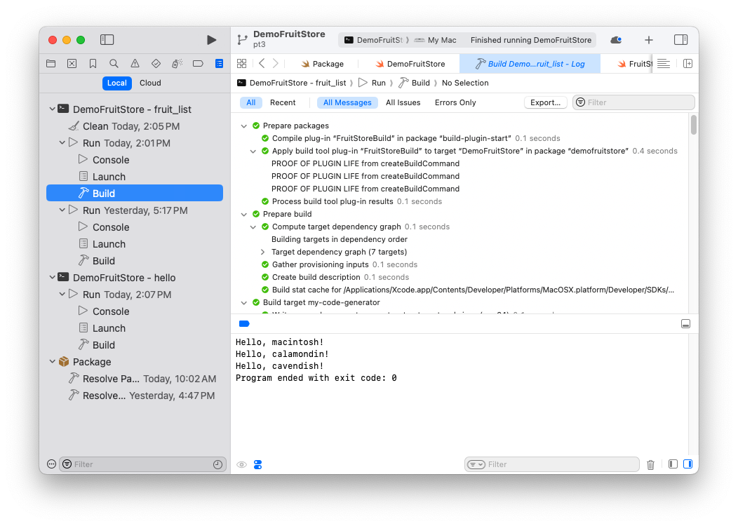Screen dimensions: 738x526
Task: Switch to All Issues scope
Action: pyautogui.click(x=403, y=102)
